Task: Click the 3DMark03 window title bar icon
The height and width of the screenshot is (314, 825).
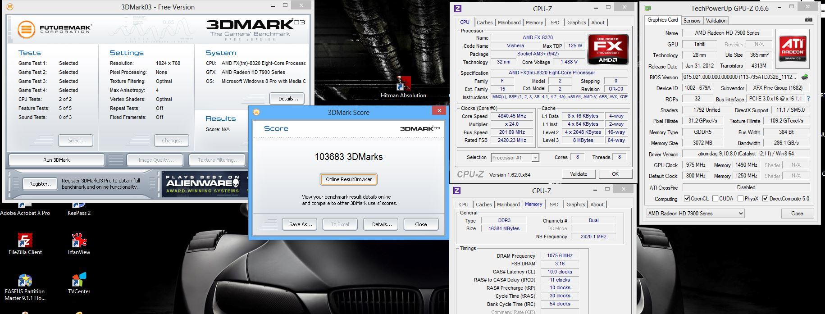Action: tap(10, 7)
